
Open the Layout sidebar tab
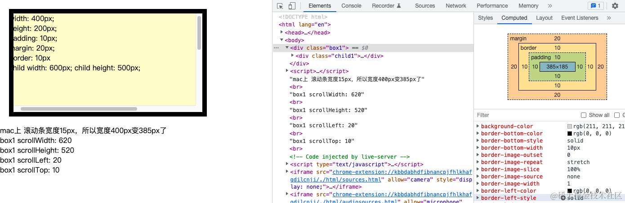(544, 18)
